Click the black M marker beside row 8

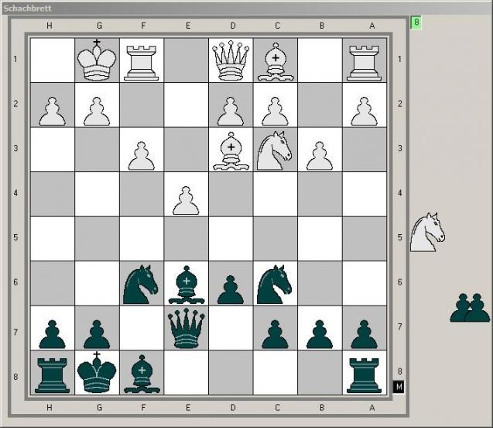[399, 387]
